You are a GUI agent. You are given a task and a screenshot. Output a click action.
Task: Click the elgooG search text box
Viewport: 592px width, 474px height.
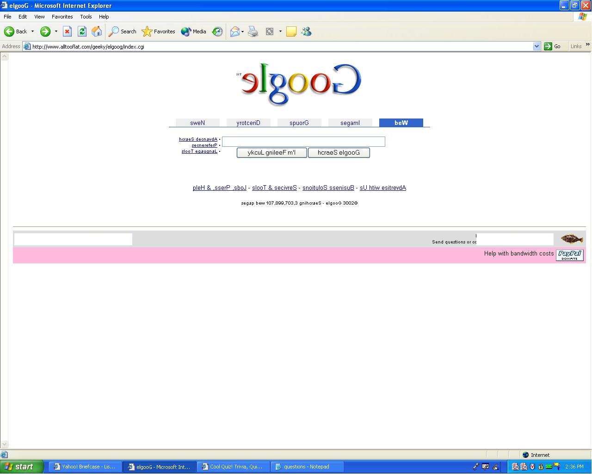point(303,142)
